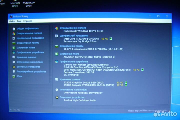
Task: Click the Realtek High Definition Audio line
Action: pos(80,100)
